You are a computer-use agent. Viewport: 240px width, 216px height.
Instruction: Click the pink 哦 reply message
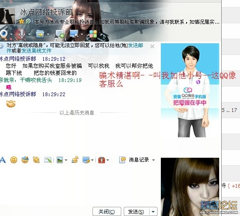[x=9, y=87]
